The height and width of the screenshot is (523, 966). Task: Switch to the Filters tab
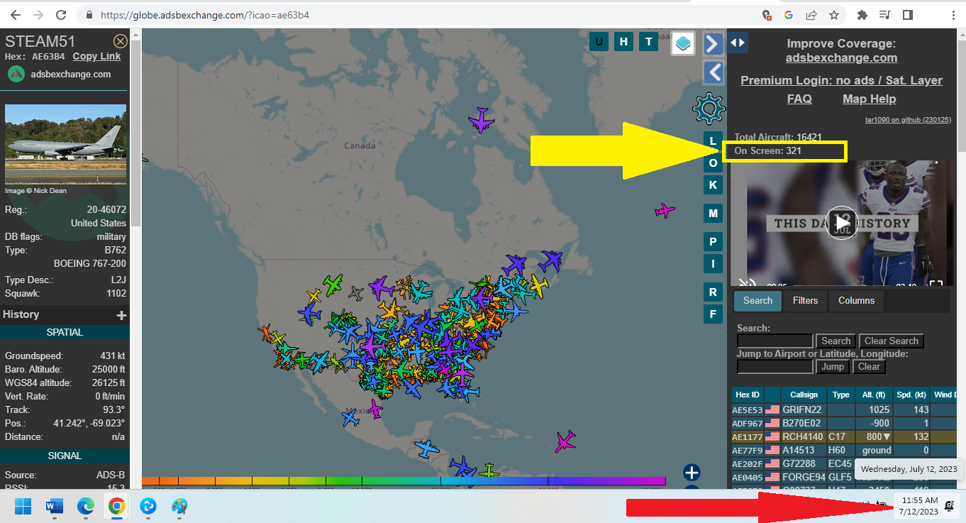pyautogui.click(x=805, y=300)
